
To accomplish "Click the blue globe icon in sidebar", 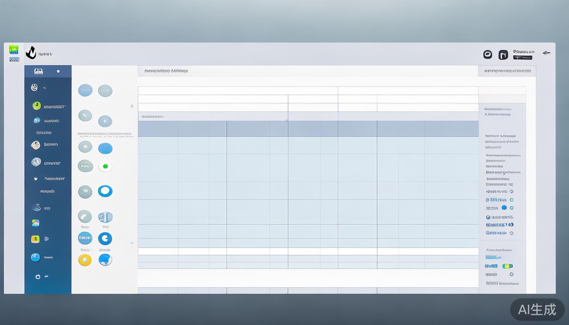I will (35, 257).
